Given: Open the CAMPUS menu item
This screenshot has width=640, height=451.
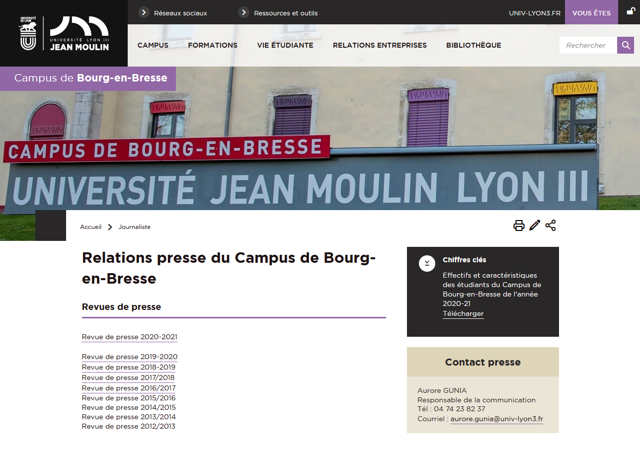Looking at the screenshot, I should pyautogui.click(x=153, y=45).
